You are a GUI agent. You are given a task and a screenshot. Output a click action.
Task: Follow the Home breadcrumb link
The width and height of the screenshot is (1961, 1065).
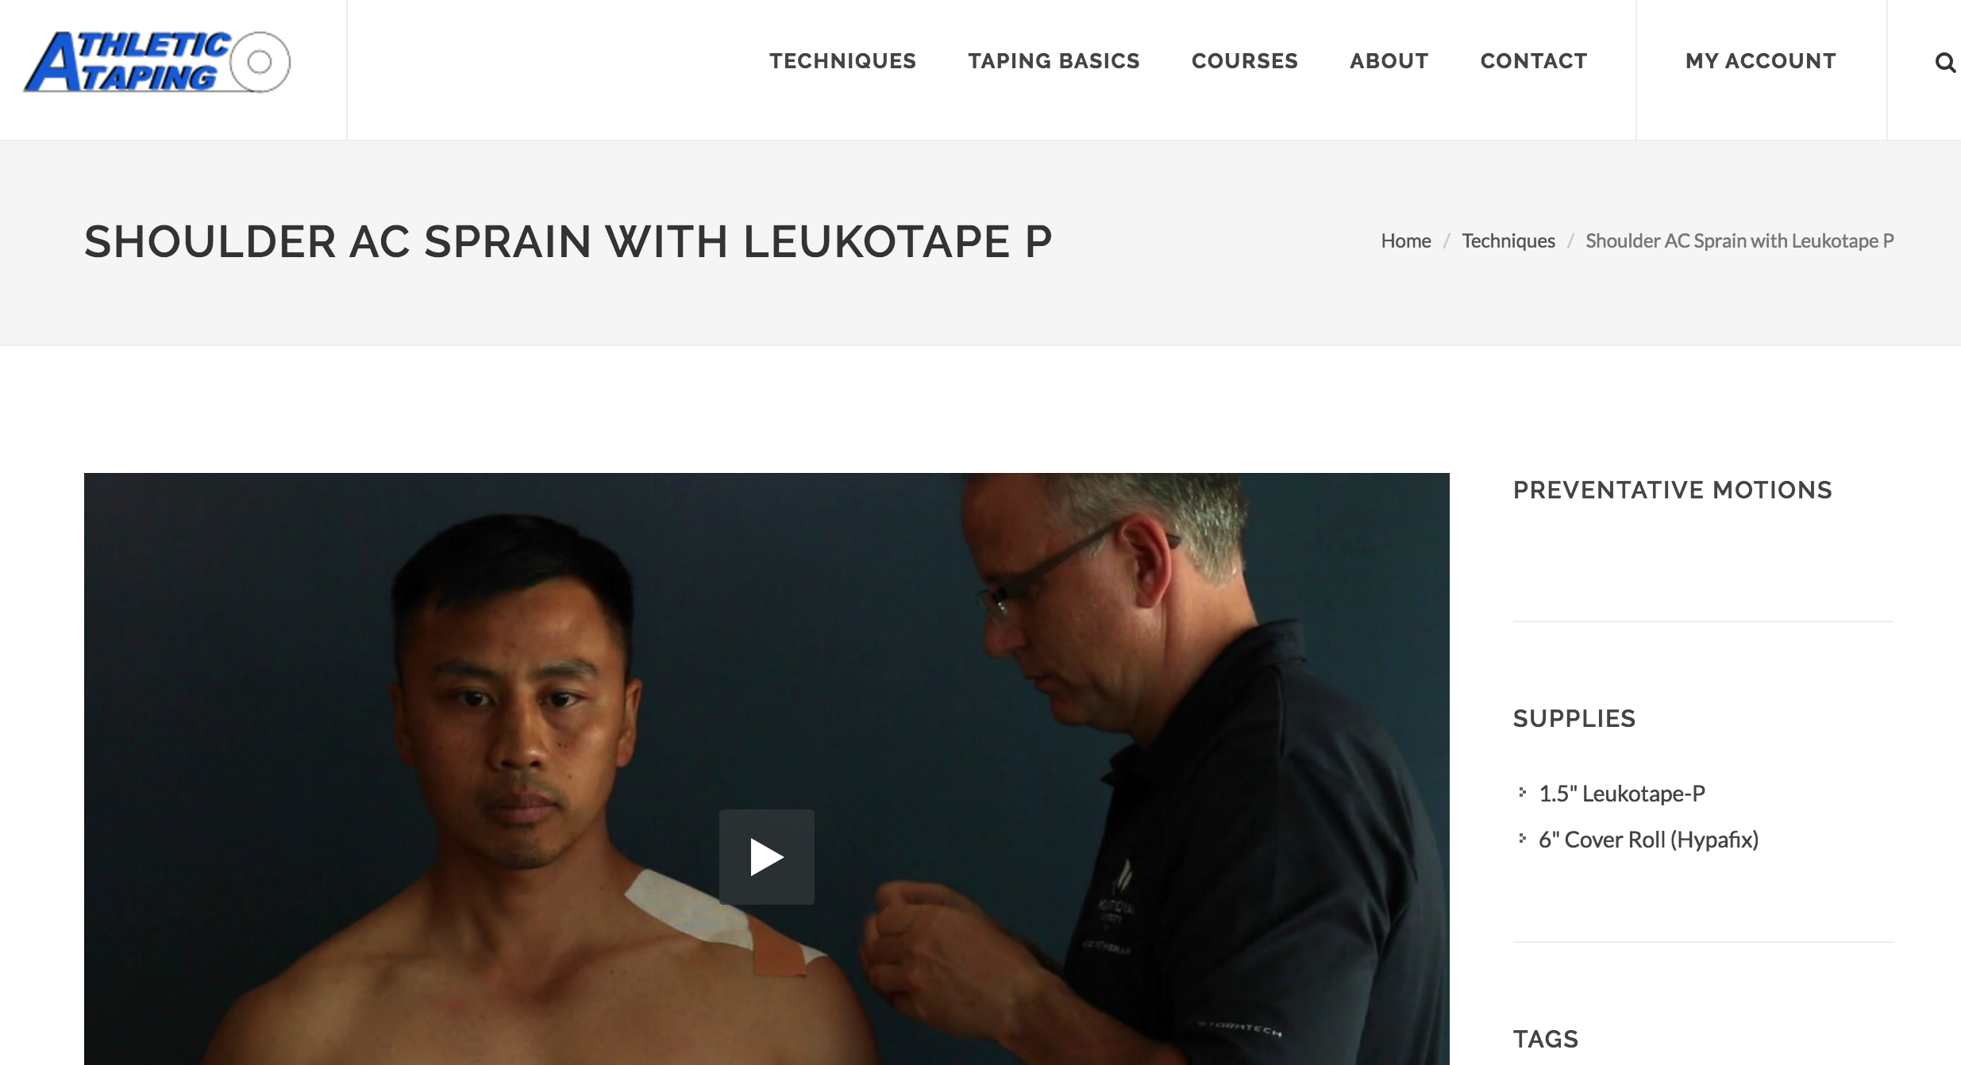[1405, 240]
